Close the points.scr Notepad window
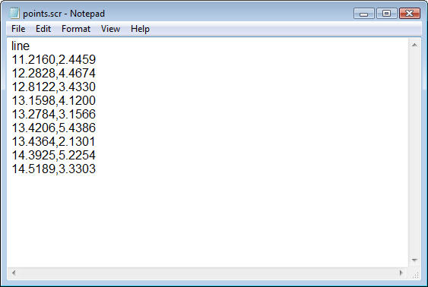Viewport: 428px width, 287px height. pyautogui.click(x=410, y=14)
